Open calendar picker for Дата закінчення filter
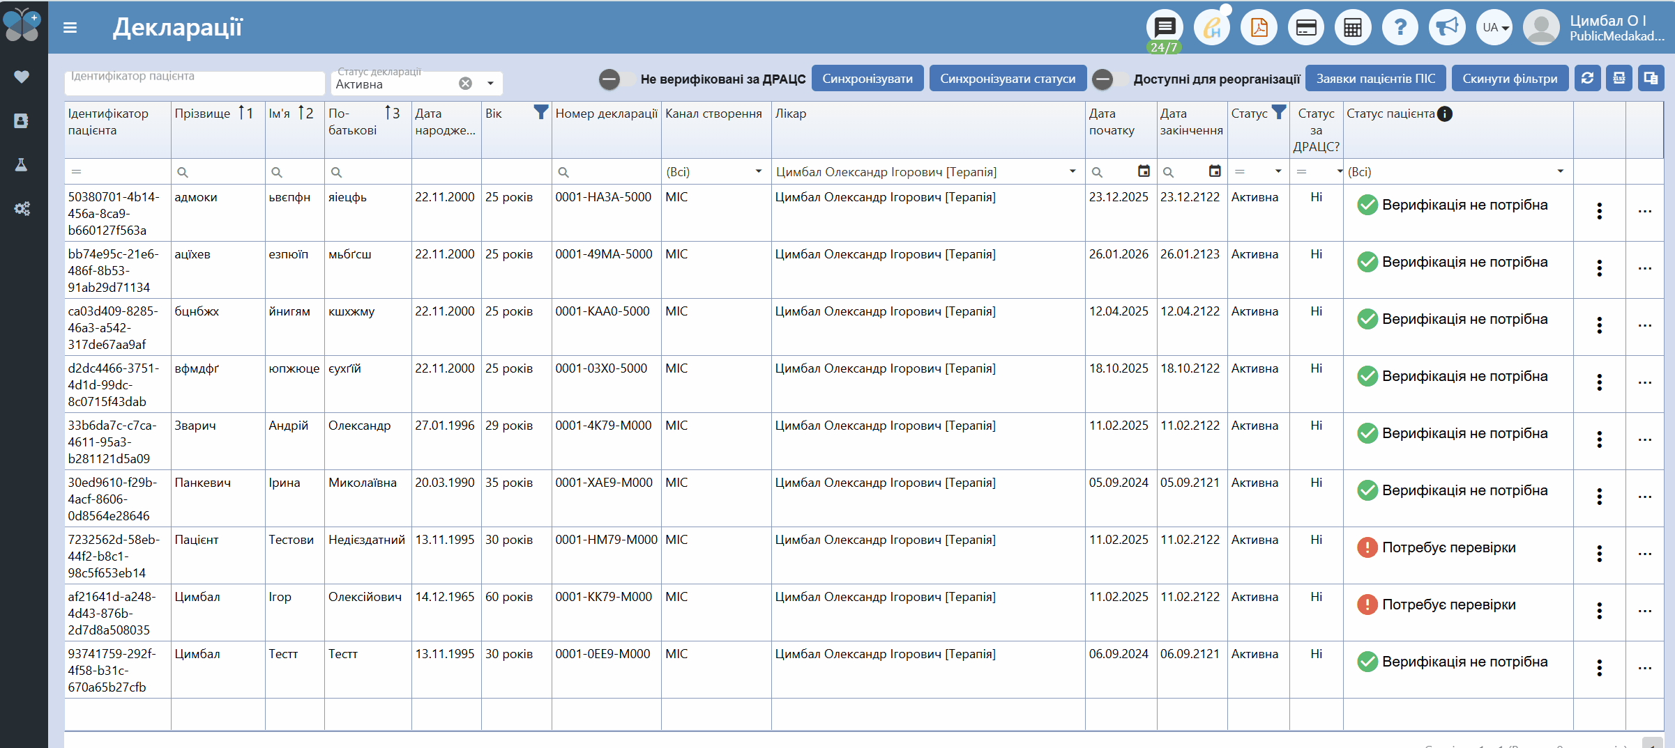The width and height of the screenshot is (1675, 748). point(1215,171)
